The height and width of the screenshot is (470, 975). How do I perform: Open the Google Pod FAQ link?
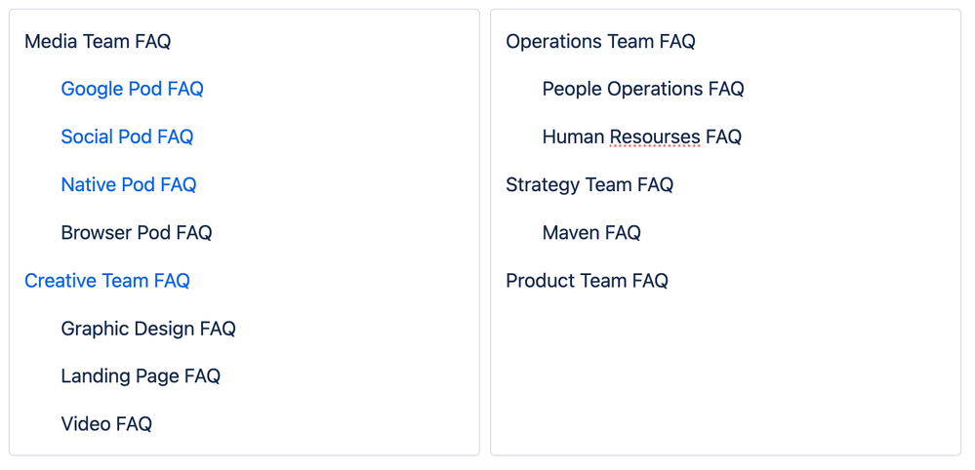[x=132, y=90]
